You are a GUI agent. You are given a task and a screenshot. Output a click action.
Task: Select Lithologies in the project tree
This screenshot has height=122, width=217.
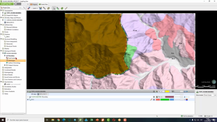(x=12, y=60)
